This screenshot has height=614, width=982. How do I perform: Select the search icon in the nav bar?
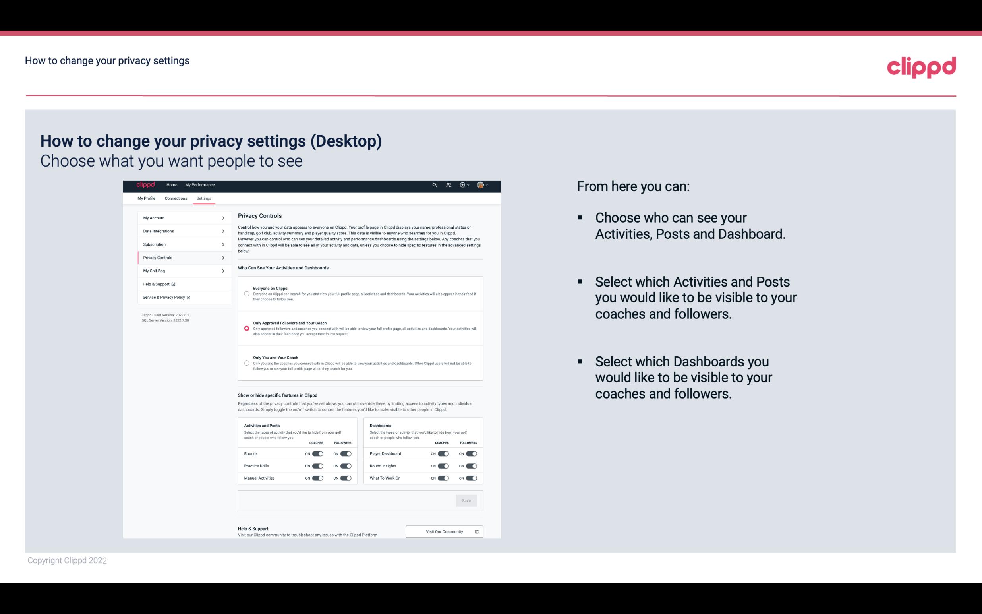click(x=434, y=185)
